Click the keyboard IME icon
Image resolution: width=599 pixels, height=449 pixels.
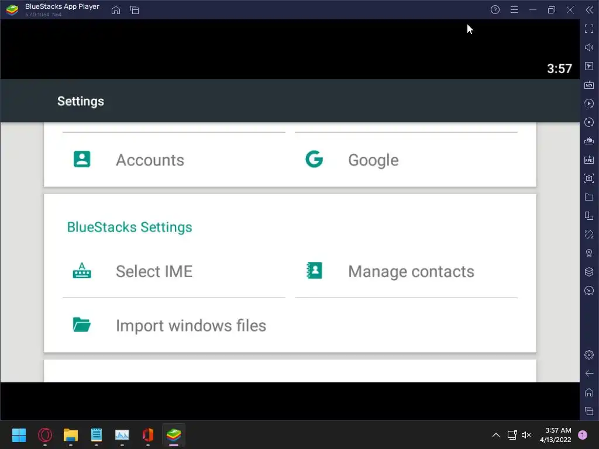point(82,271)
